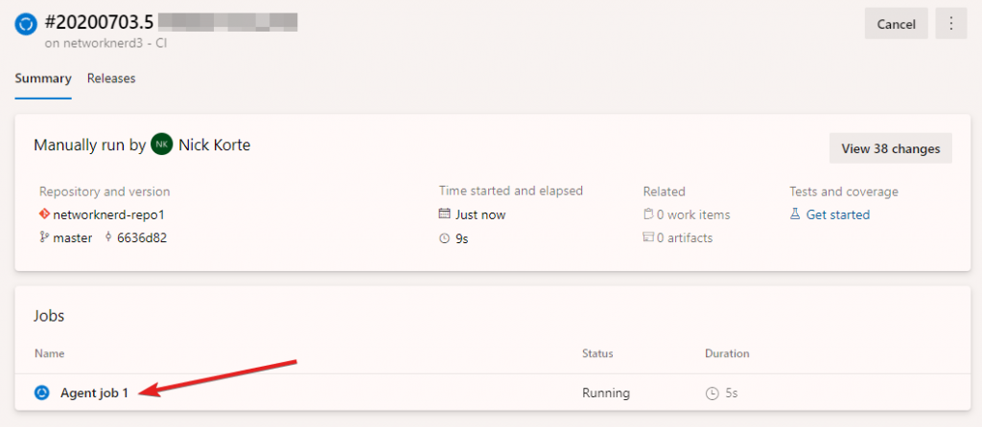Open the Agent job 1 row
982x427 pixels.
[493, 393]
